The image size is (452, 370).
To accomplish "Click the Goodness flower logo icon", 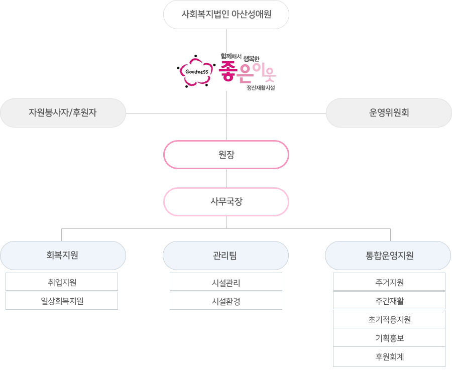I will tap(196, 71).
